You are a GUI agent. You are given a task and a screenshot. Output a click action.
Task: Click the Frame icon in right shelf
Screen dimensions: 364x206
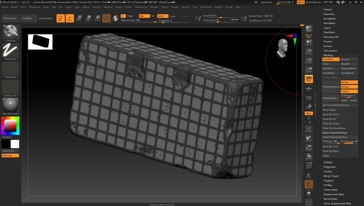click(309, 129)
